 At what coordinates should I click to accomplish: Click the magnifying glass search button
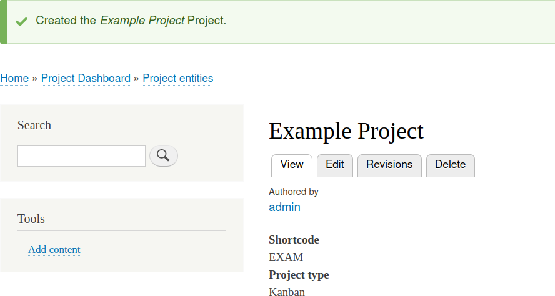point(164,155)
